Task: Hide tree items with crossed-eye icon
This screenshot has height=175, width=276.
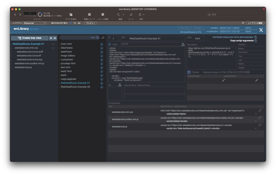Action: (55, 38)
